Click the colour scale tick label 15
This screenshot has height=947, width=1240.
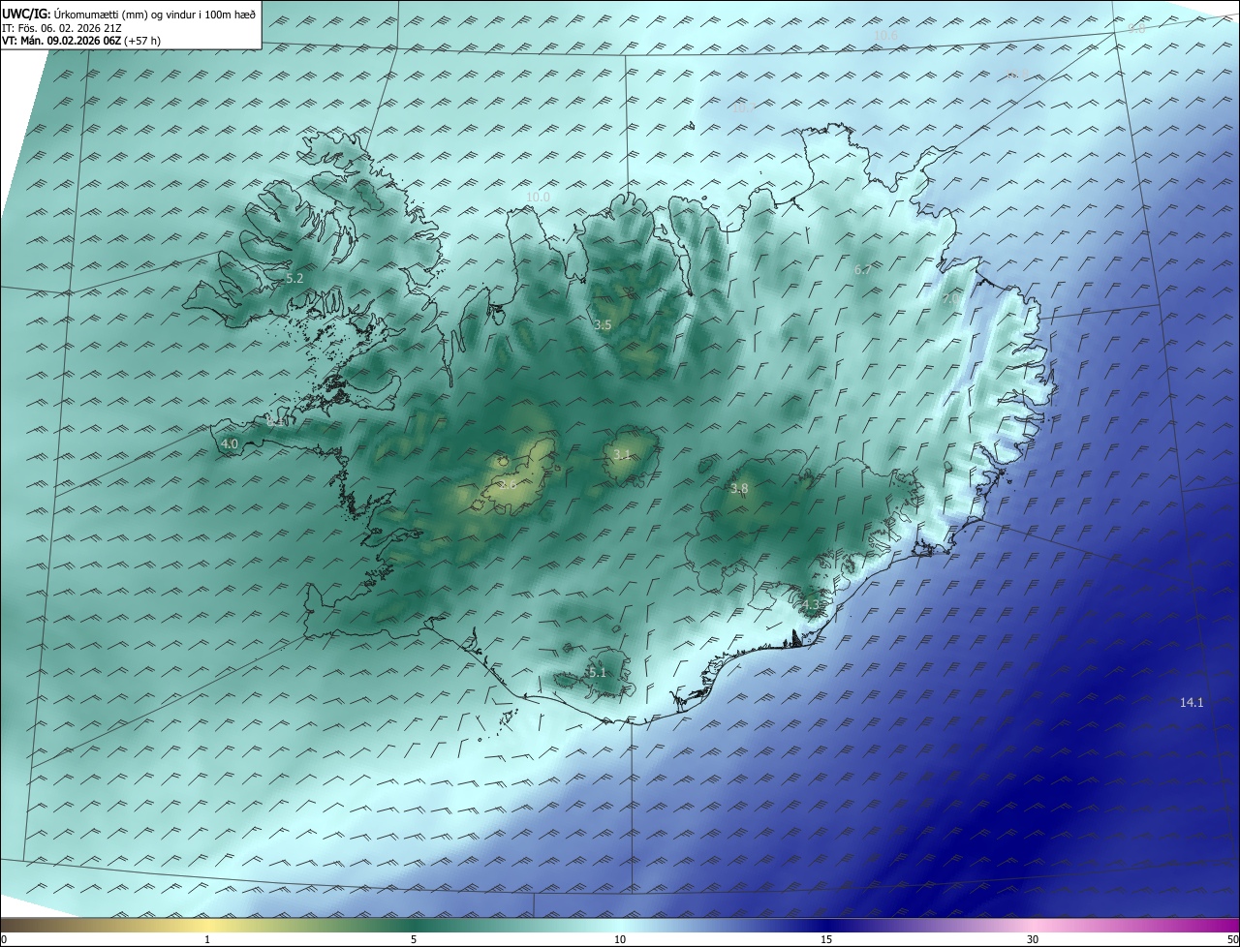point(826,939)
